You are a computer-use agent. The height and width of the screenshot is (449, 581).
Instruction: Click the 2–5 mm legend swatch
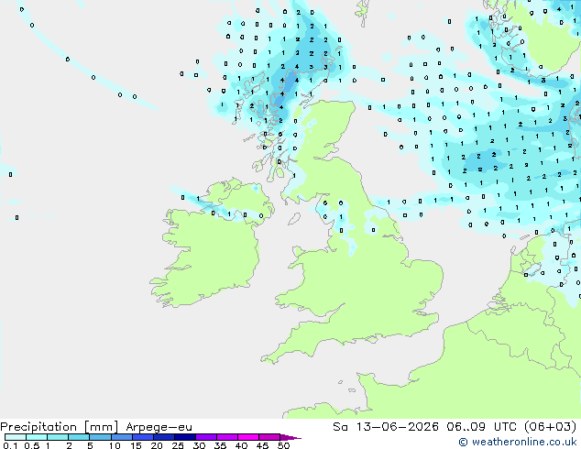pyautogui.click(x=79, y=437)
